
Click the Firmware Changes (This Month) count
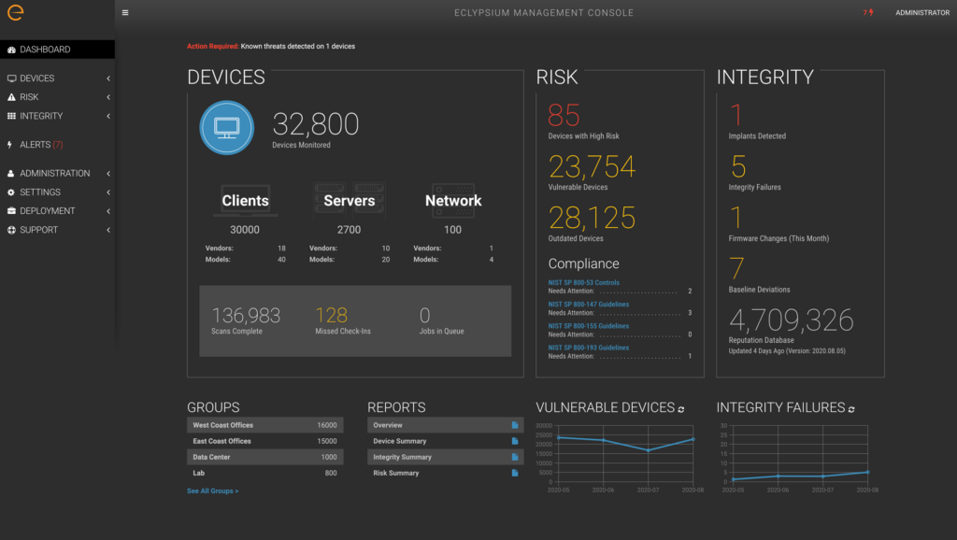tap(736, 218)
